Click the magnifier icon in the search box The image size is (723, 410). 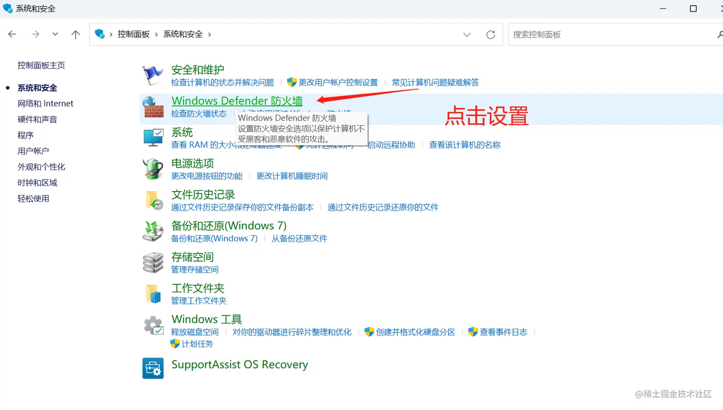coord(720,34)
